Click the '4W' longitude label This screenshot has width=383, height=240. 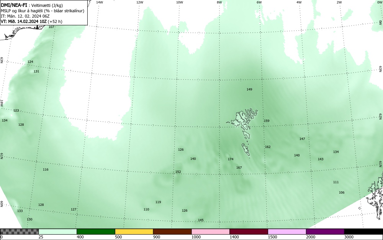click(299, 2)
